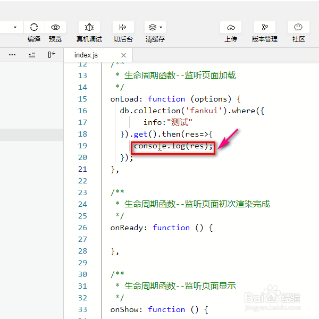Viewport: 319px width, 319px height.
Task: Click the 清缓存 clear-cache layers icon
Action: click(153, 27)
